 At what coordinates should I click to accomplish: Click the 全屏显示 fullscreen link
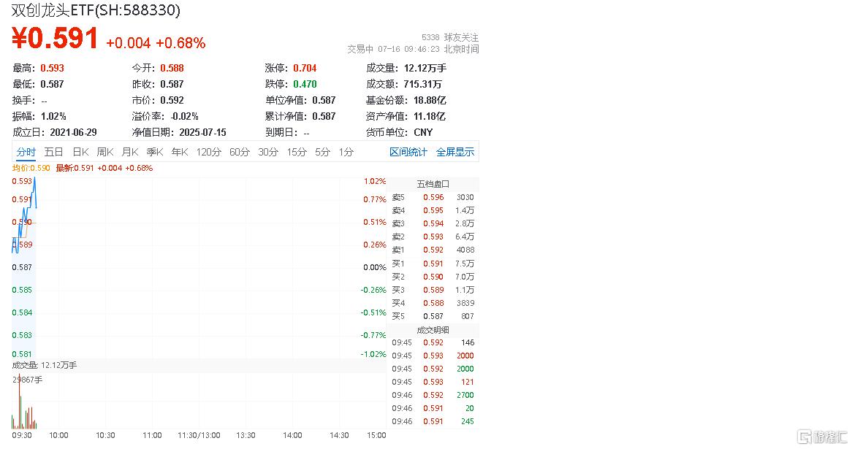[x=454, y=152]
